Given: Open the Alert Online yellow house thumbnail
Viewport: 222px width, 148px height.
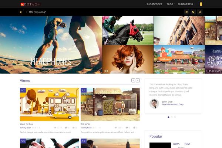Looking at the screenshot, I should tap(50, 104).
